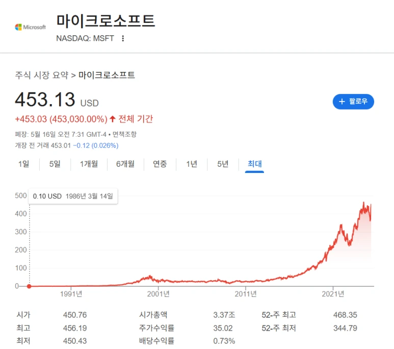The width and height of the screenshot is (394, 349).
Task: Click the NASDAQ: MSFT ticker text
Action: pos(85,38)
